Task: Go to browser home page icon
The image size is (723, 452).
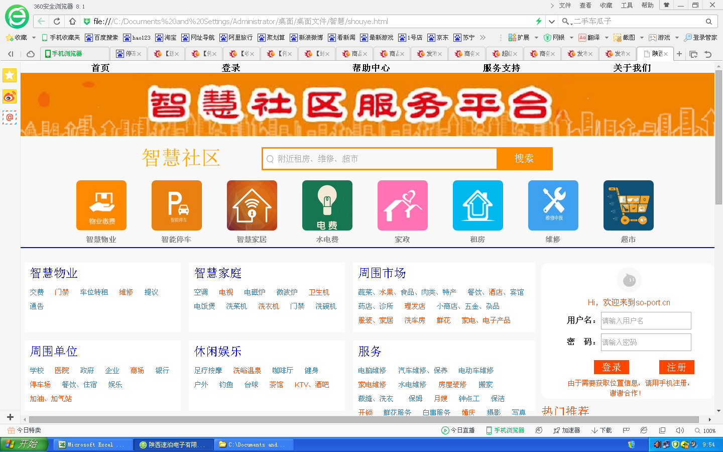Action: click(x=72, y=21)
